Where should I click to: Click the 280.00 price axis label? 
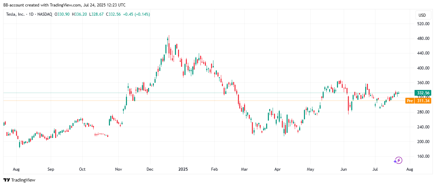[x=422, y=112]
